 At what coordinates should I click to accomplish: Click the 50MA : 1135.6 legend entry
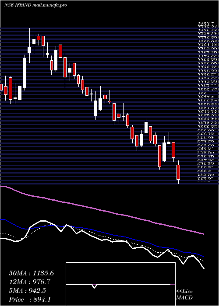[x=31, y=273]
